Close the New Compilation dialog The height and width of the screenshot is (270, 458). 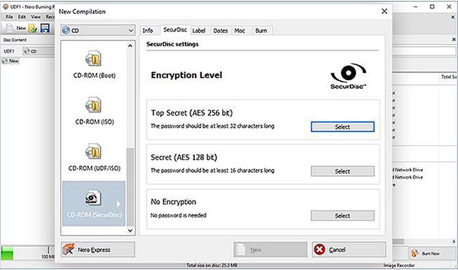pyautogui.click(x=384, y=11)
